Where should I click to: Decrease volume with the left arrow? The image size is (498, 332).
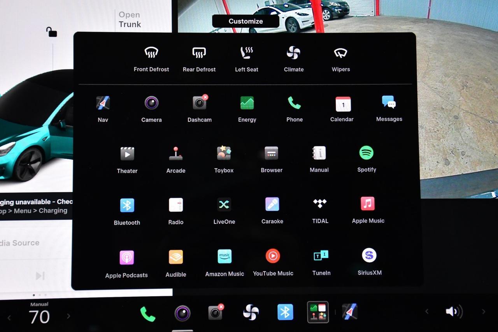(427, 311)
